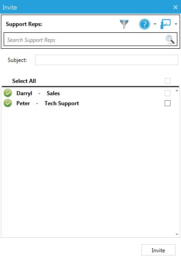Click the blue question mark help icon
This screenshot has height=261, width=181.
point(145,24)
